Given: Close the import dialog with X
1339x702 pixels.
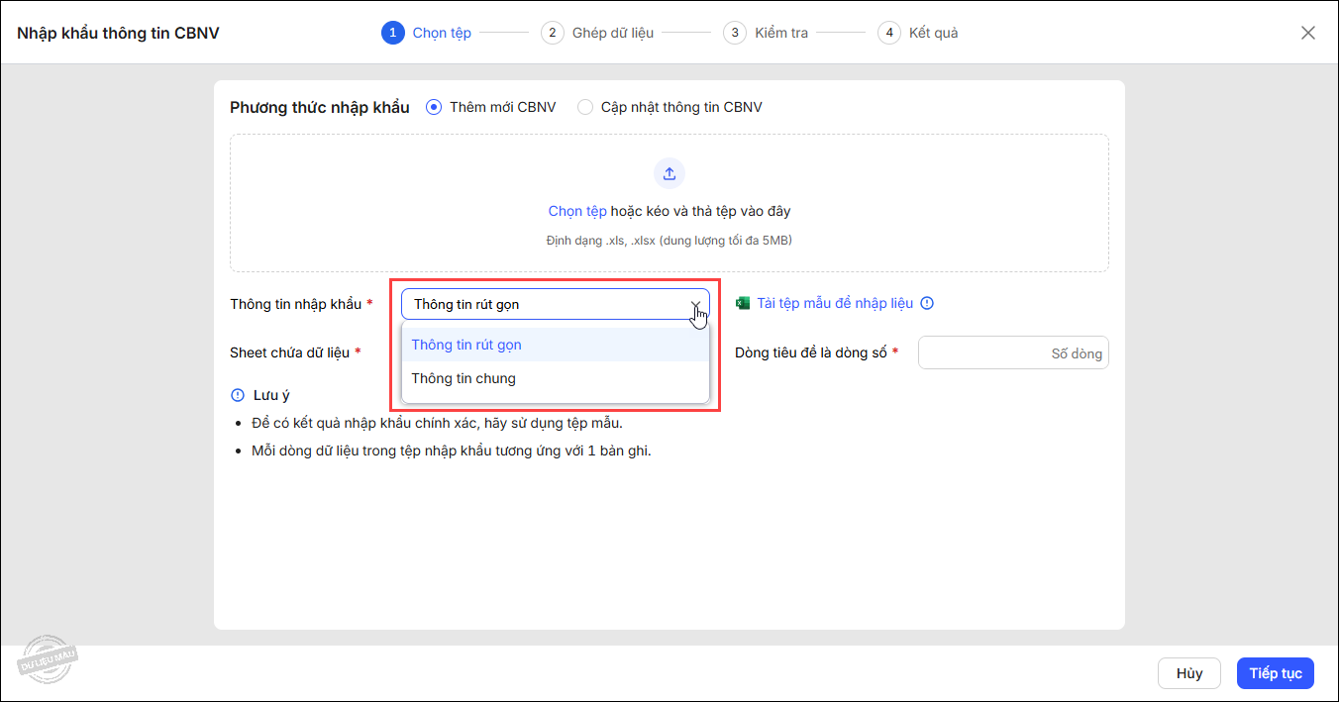Looking at the screenshot, I should (1307, 33).
